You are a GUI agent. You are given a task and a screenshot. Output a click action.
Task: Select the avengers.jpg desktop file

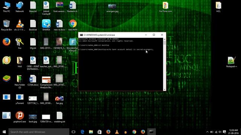point(112,8)
